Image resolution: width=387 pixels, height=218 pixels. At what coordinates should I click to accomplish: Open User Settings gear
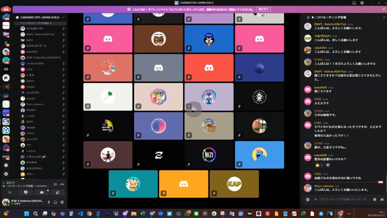click(62, 202)
